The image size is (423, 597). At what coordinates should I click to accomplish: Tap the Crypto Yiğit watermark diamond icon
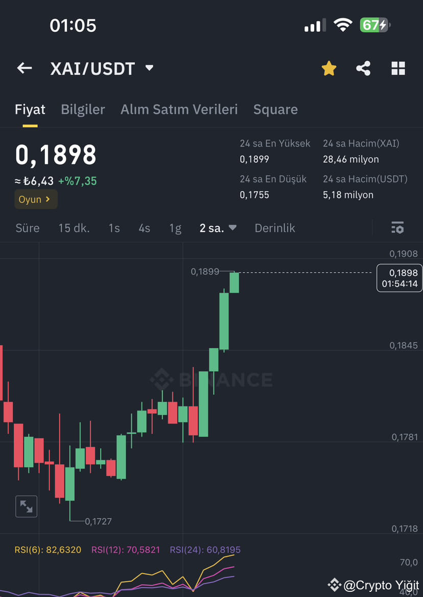click(336, 584)
